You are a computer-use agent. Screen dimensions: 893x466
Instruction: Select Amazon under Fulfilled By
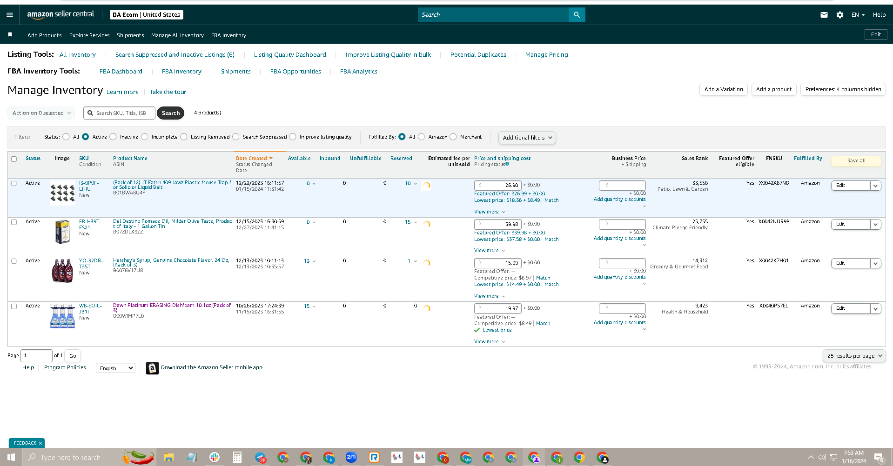pyautogui.click(x=422, y=137)
